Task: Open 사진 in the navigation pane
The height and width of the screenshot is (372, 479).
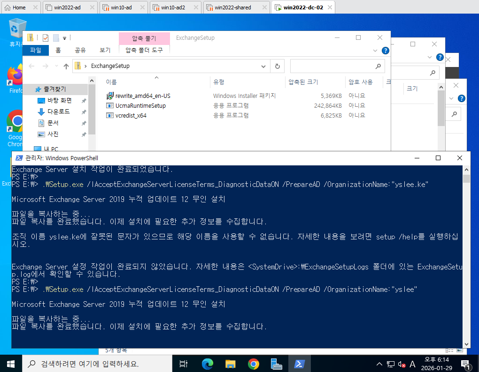Action: tap(53, 134)
